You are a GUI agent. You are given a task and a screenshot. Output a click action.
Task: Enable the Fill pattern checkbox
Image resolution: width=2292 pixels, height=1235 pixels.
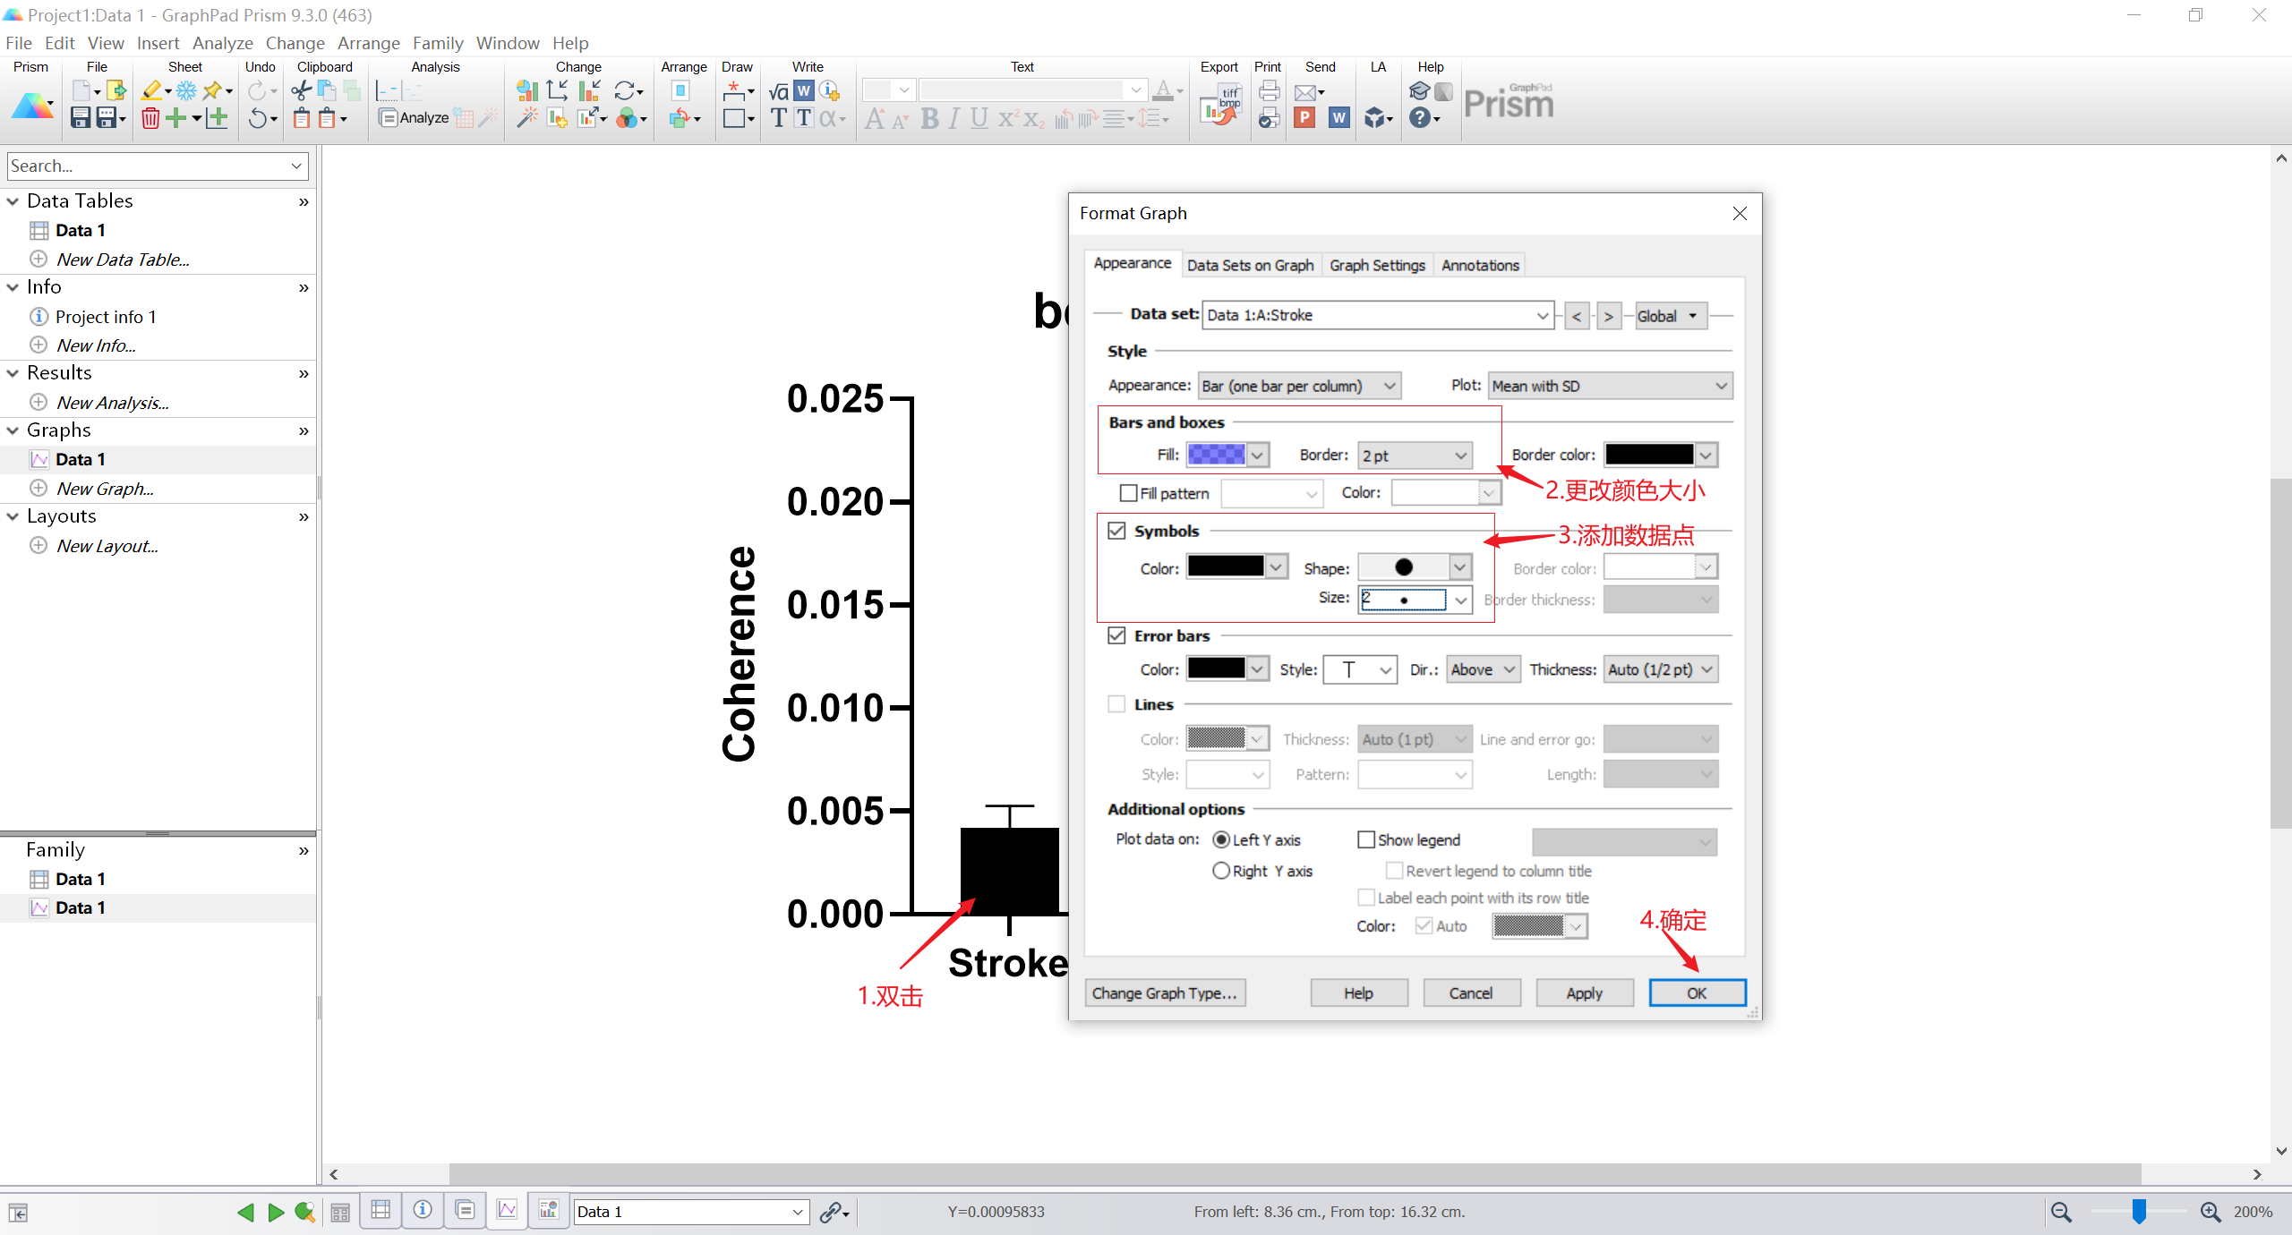pyautogui.click(x=1128, y=493)
